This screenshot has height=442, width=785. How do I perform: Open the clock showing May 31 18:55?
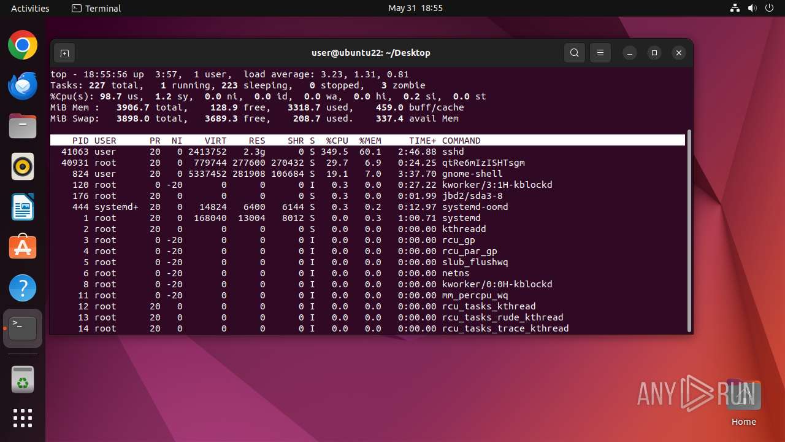point(415,8)
